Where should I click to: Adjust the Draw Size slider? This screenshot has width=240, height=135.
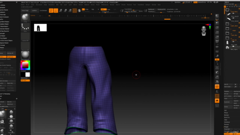133,11
